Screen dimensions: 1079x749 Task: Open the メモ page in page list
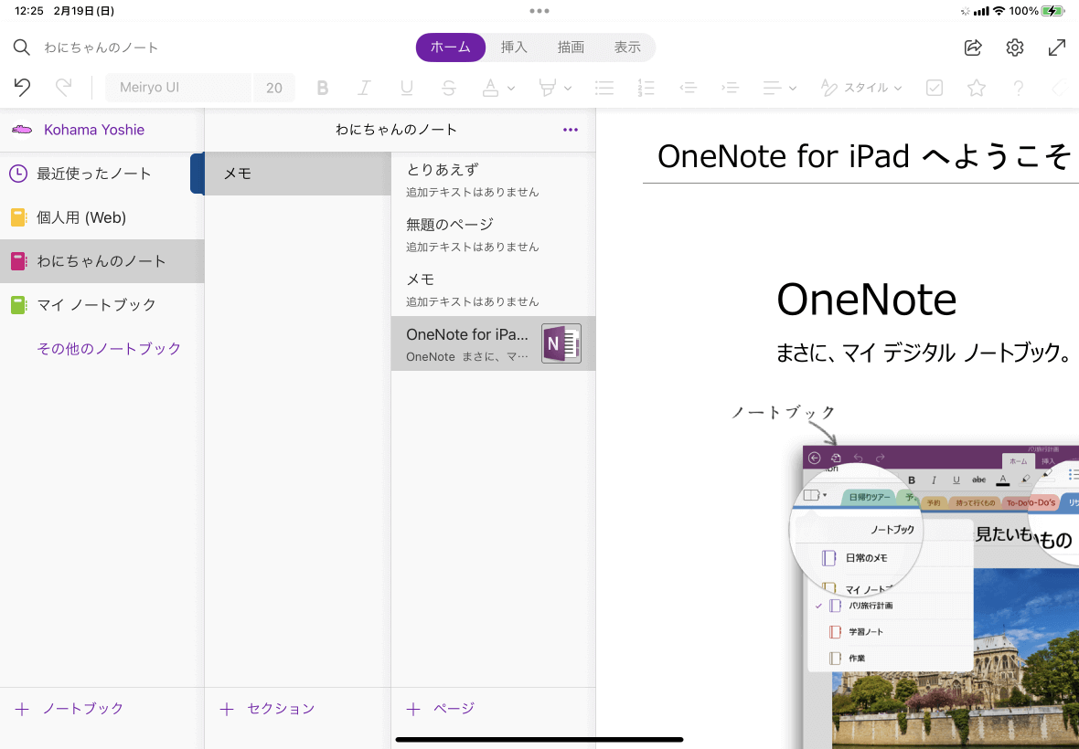pyautogui.click(x=494, y=290)
